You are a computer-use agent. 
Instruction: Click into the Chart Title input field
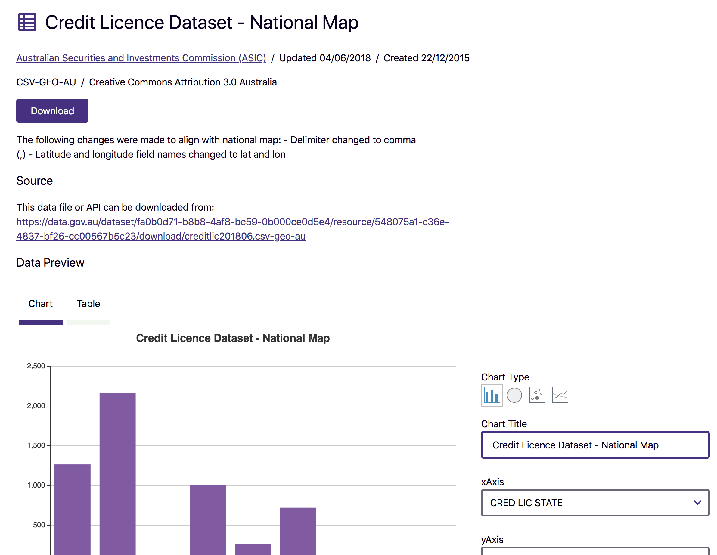pos(595,445)
